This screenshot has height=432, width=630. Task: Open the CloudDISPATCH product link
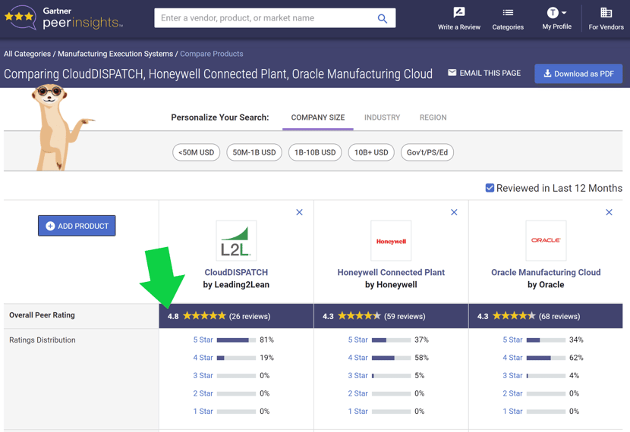pyautogui.click(x=236, y=272)
